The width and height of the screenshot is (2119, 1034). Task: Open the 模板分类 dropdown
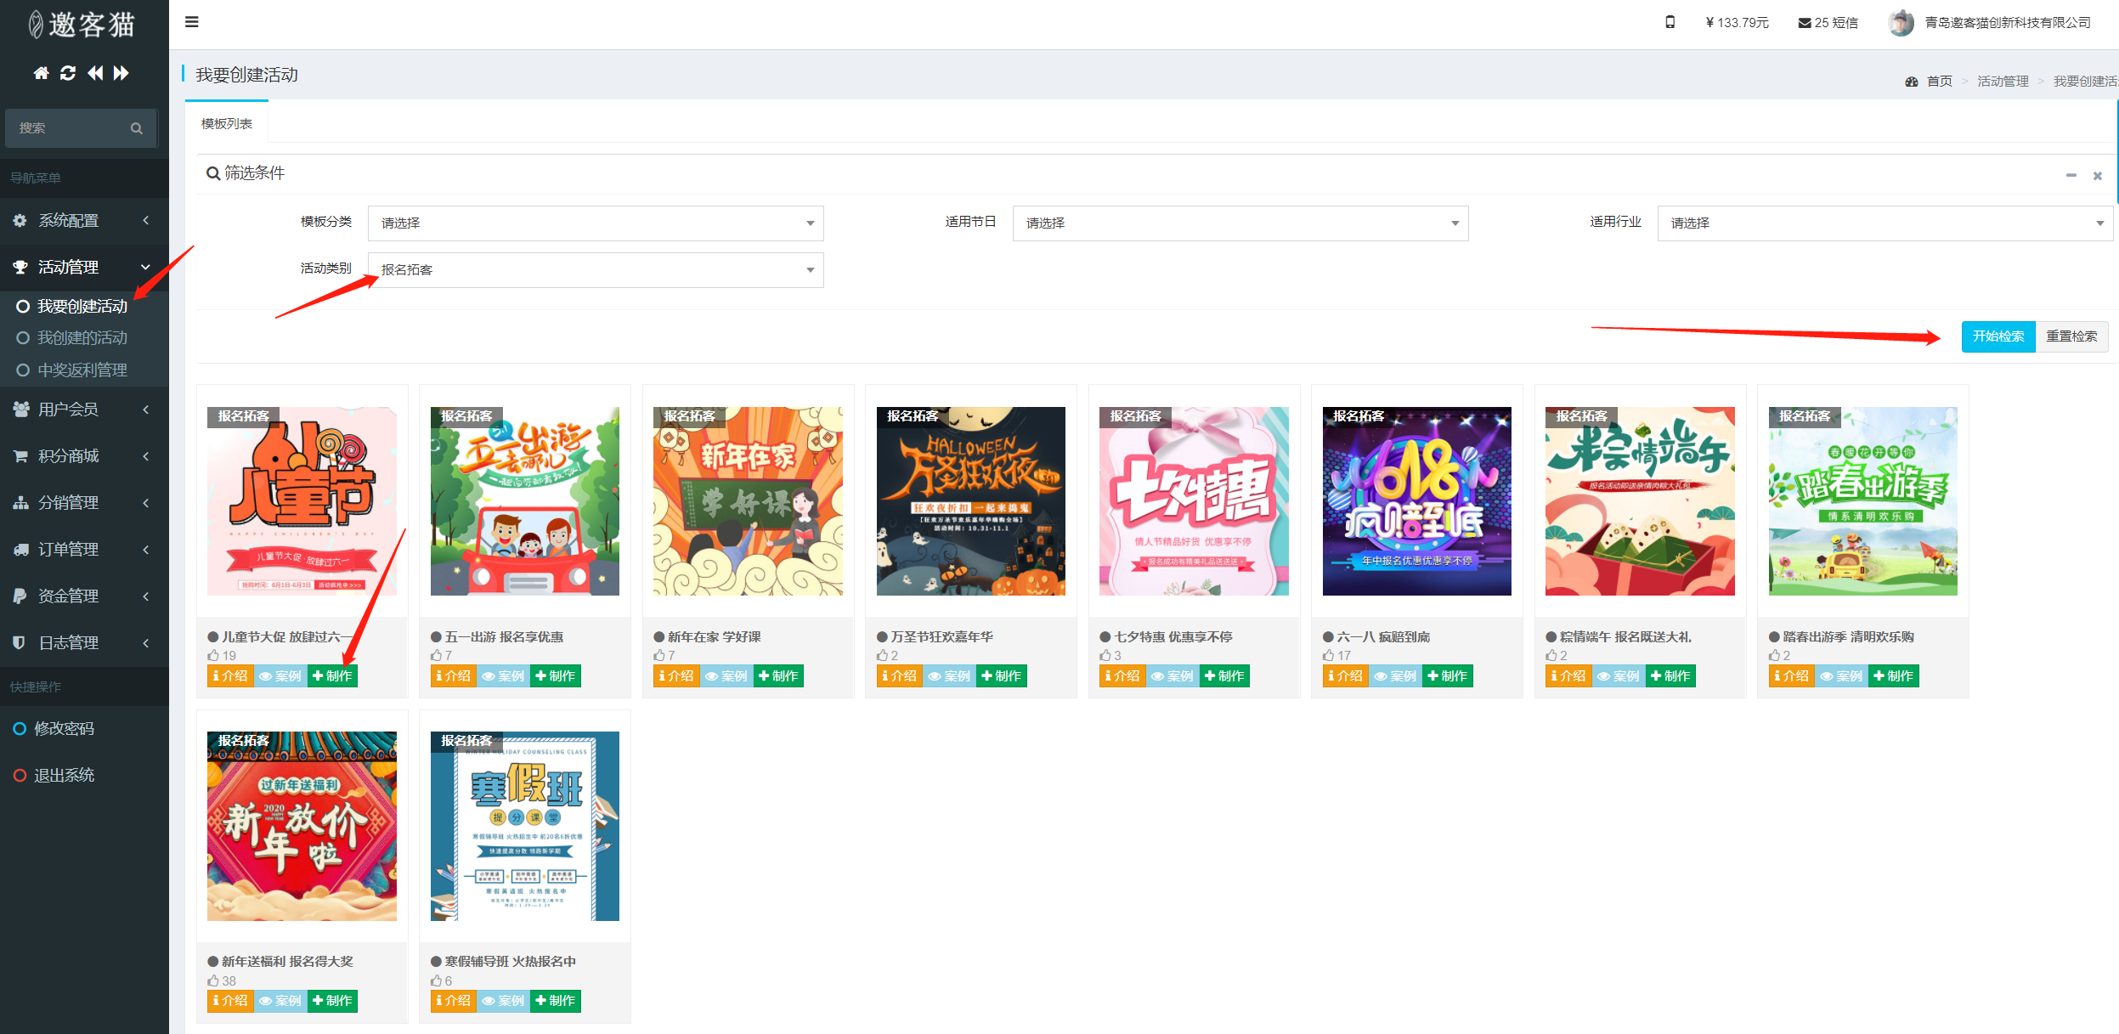click(x=595, y=223)
